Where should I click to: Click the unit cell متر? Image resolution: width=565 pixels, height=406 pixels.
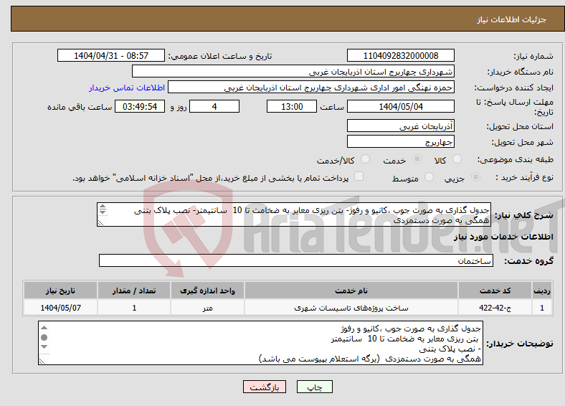pyautogui.click(x=207, y=308)
